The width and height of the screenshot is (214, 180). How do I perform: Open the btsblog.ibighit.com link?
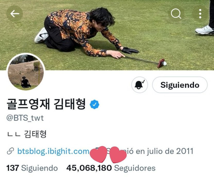coord(53,151)
